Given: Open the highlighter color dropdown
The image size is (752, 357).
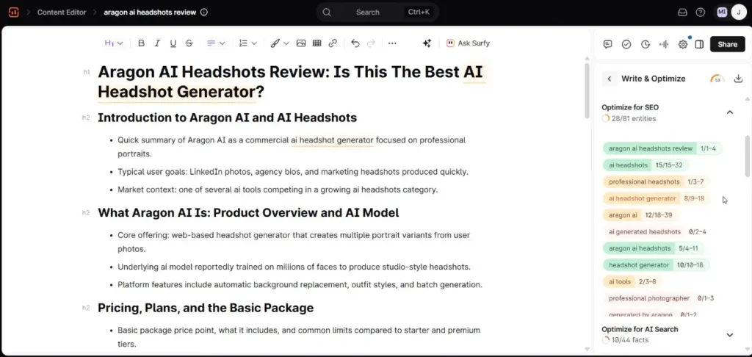Looking at the screenshot, I should tap(280, 43).
